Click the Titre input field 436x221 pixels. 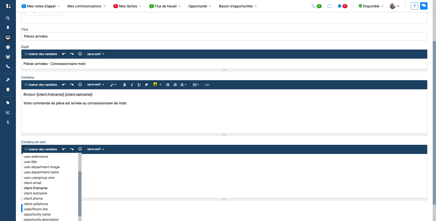click(x=224, y=36)
